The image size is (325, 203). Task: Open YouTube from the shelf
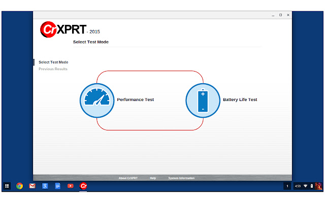[71, 186]
